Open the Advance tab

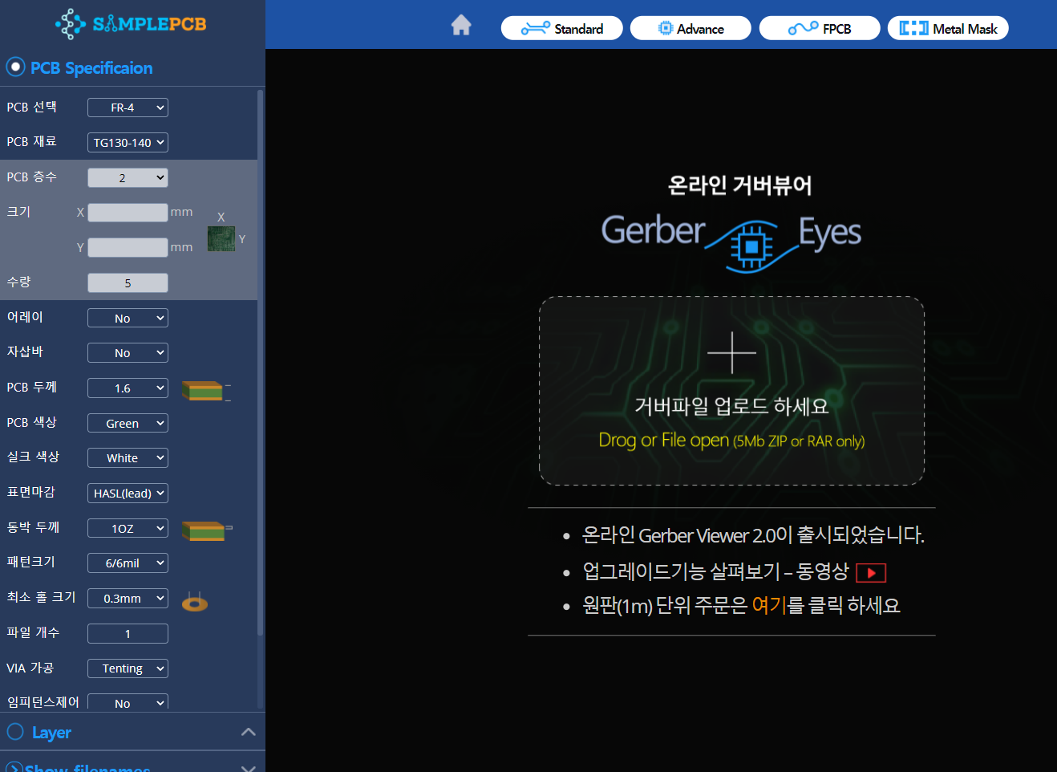pyautogui.click(x=690, y=28)
